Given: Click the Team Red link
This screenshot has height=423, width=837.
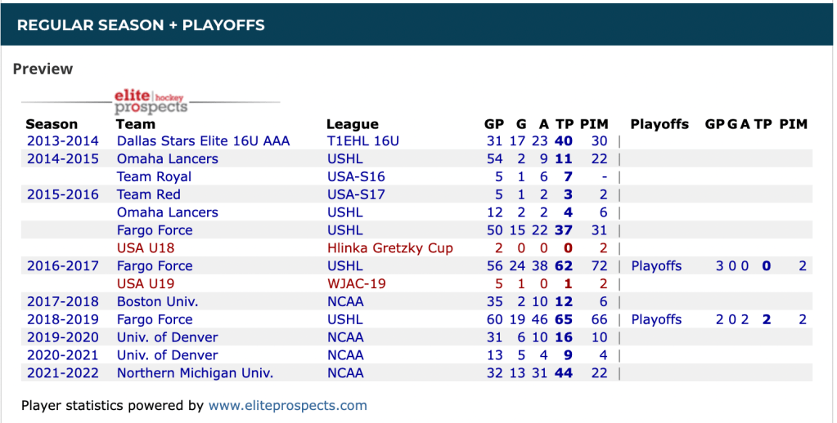Looking at the screenshot, I should click(x=149, y=194).
